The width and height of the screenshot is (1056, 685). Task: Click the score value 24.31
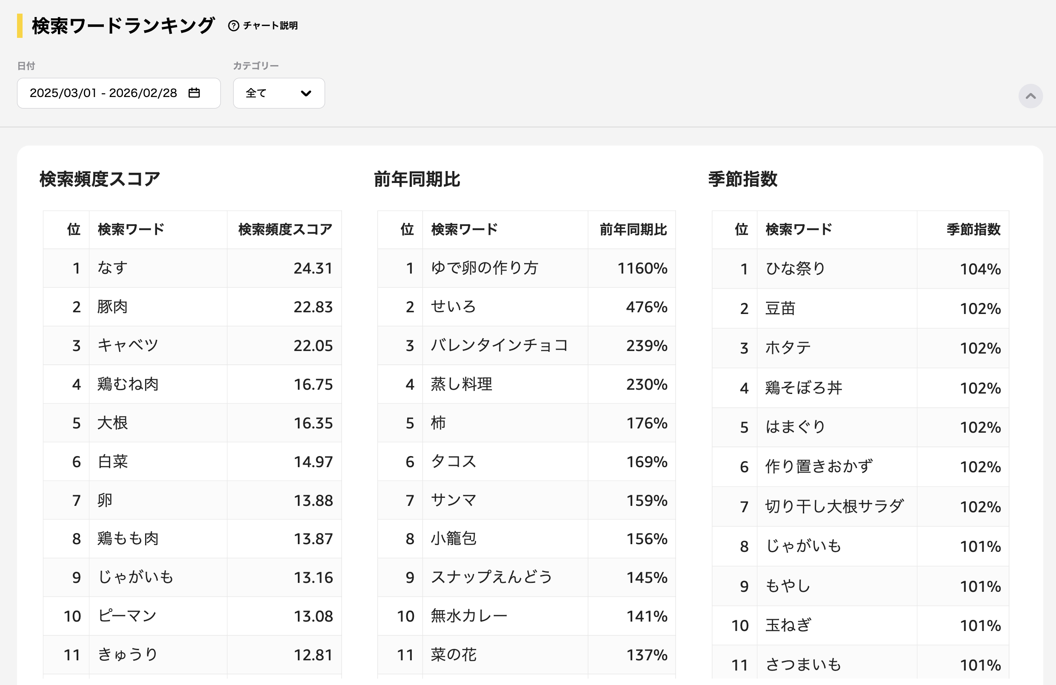coord(313,268)
